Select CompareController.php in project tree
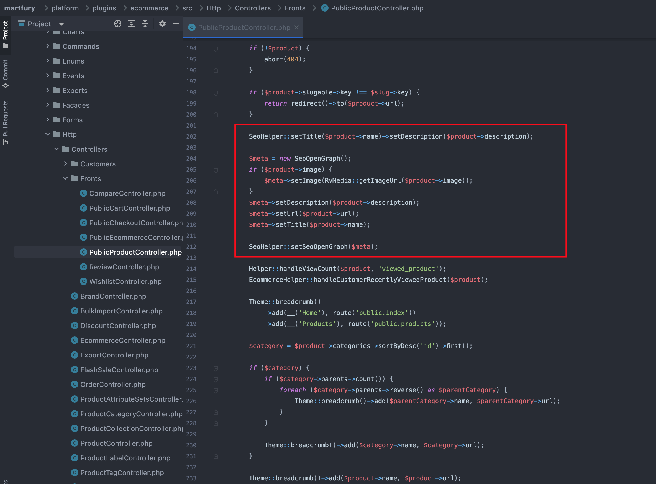 click(123, 193)
